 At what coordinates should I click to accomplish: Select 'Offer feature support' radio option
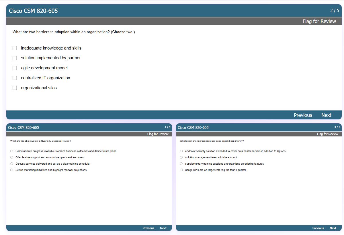pyautogui.click(x=12, y=157)
